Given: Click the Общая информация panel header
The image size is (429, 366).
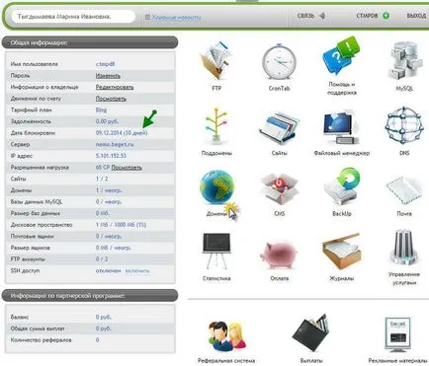Looking at the screenshot, I should (x=90, y=42).
